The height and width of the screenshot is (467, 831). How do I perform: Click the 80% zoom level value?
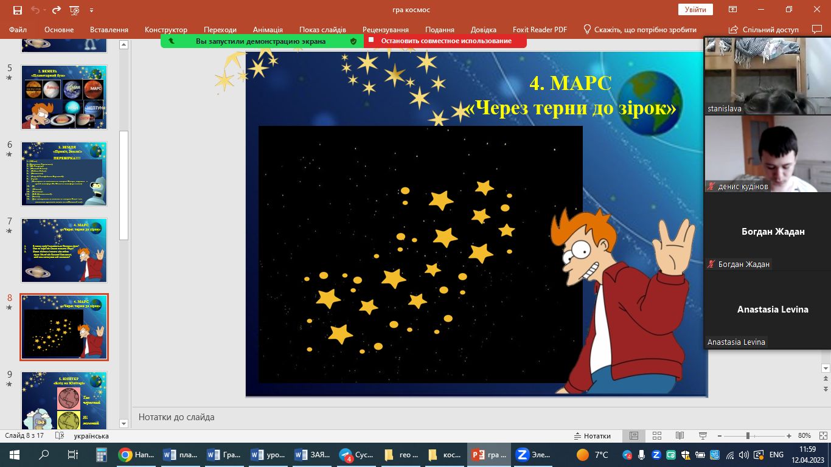point(804,436)
